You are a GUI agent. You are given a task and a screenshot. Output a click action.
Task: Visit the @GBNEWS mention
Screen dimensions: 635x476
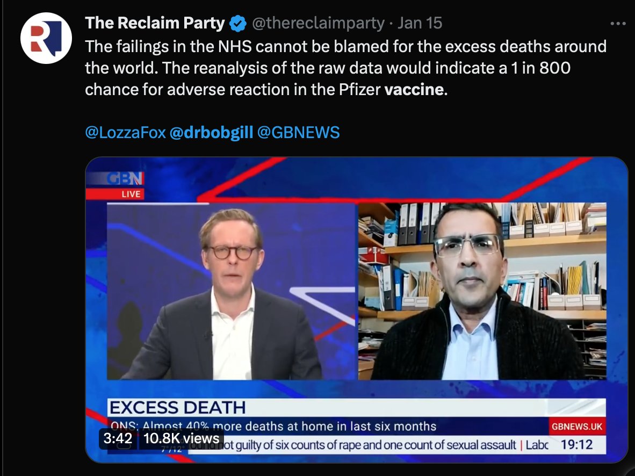(x=299, y=133)
